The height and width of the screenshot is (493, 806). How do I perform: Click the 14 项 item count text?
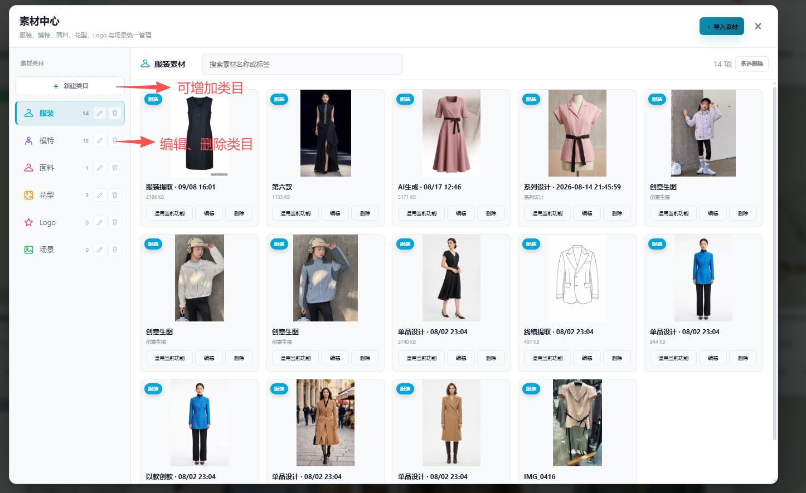(722, 64)
